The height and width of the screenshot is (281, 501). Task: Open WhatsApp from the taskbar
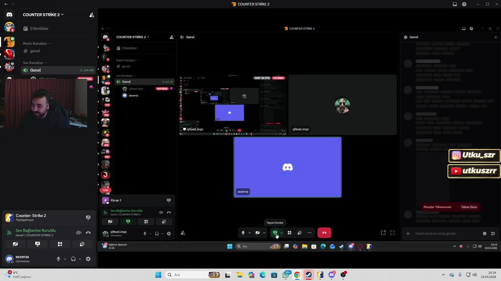click(286, 275)
